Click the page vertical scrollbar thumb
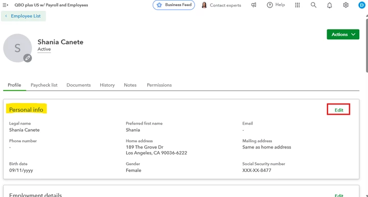This screenshot has width=368, height=197. 366,46
